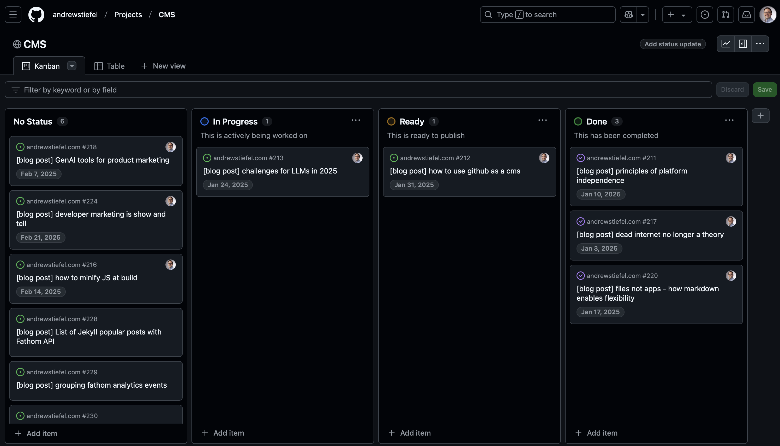Open your Issues icon in the header

(705, 14)
